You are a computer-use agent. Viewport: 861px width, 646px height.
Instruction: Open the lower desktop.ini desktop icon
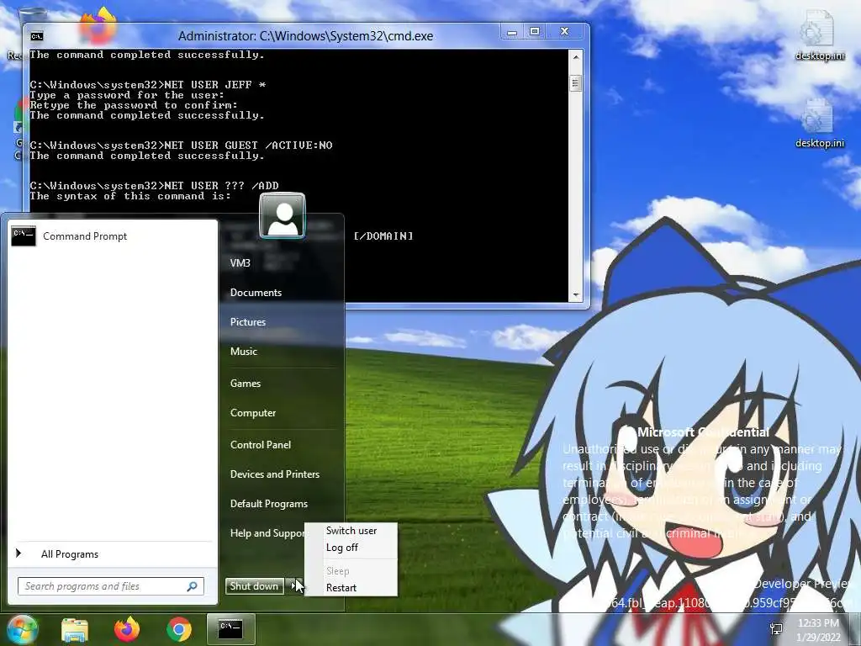[x=819, y=123]
